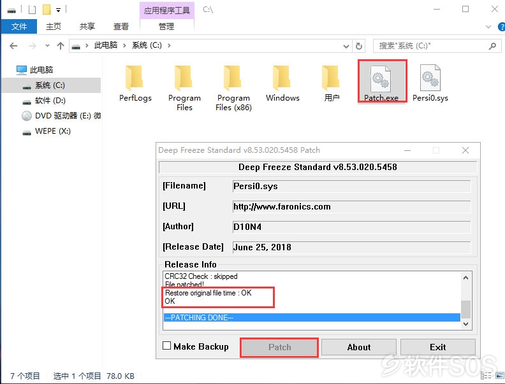Select 软件 (D:) drive in navigation pane
The image size is (505, 384).
coord(50,101)
